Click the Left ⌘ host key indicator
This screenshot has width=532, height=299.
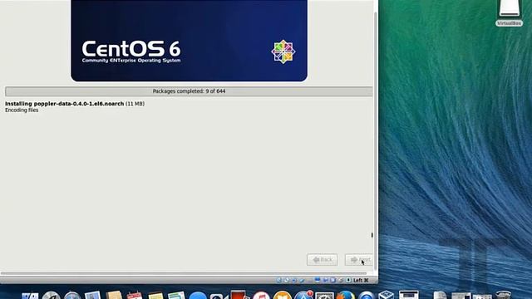[x=361, y=280]
